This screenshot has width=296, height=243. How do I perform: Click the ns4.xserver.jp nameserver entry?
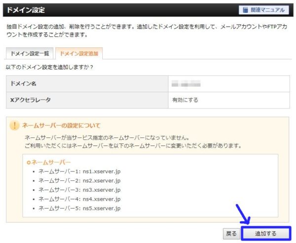[x=79, y=199]
